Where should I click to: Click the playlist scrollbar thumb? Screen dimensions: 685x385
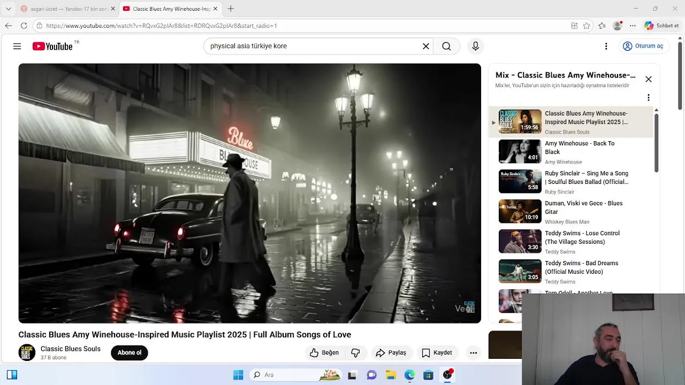656,142
